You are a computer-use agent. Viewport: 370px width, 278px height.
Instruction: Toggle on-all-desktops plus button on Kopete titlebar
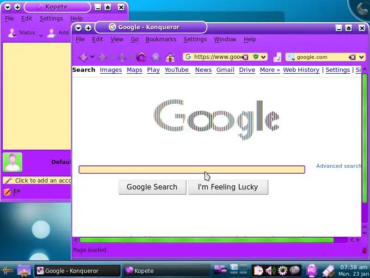coord(18,7)
